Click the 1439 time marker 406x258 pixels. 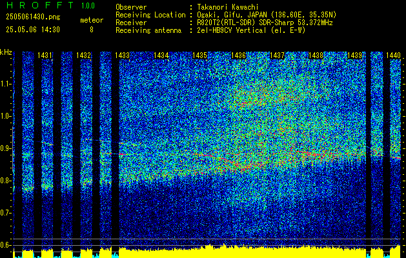pyautogui.click(x=354, y=55)
